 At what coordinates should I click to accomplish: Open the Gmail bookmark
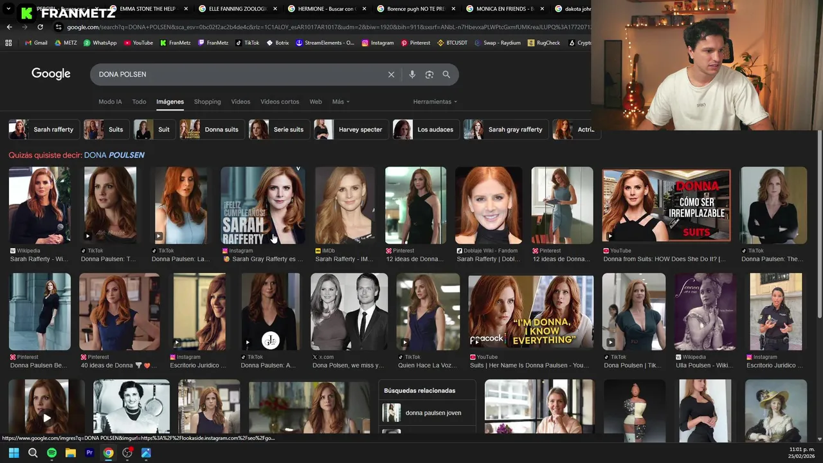[36, 43]
